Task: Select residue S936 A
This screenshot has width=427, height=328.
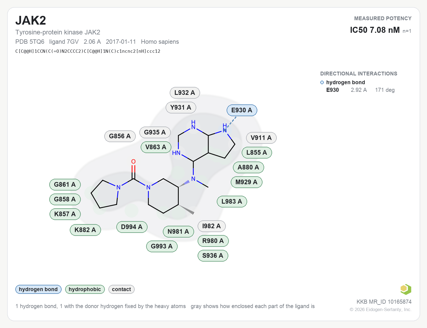Action: [x=213, y=256]
